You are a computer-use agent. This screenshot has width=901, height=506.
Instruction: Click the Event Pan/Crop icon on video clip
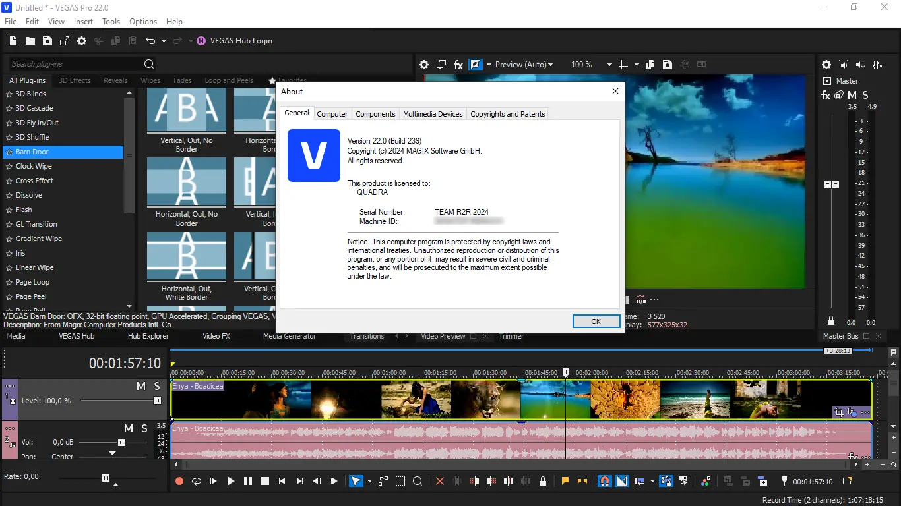[838, 413]
